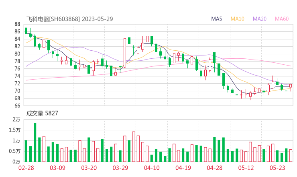The width and height of the screenshot is (297, 177).
Task: Click the 76 price axis value
Action: [17, 68]
